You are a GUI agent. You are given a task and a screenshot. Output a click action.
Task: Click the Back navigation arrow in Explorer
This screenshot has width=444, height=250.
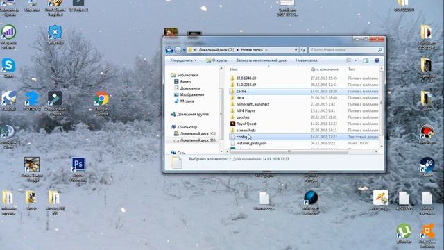tap(169, 50)
